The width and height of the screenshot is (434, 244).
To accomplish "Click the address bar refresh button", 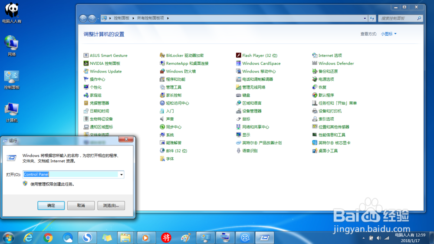I will coord(372,18).
